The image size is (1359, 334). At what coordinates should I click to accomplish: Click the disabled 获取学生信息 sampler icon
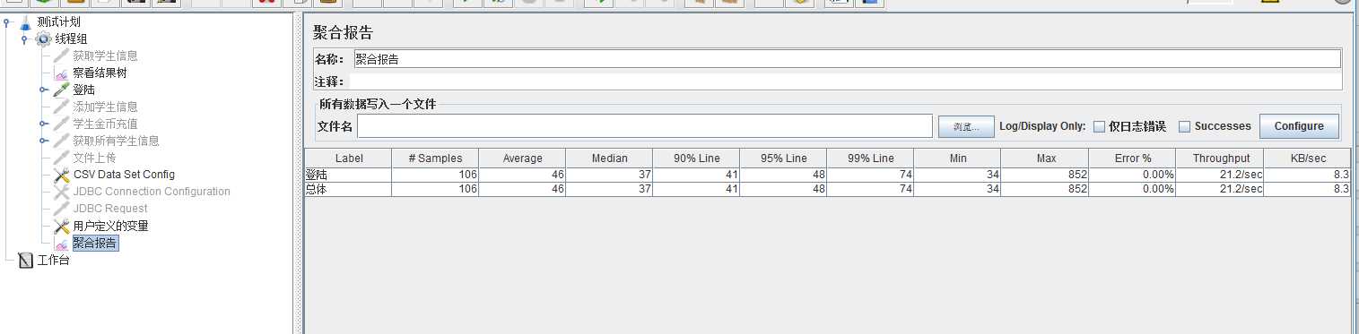click(61, 56)
